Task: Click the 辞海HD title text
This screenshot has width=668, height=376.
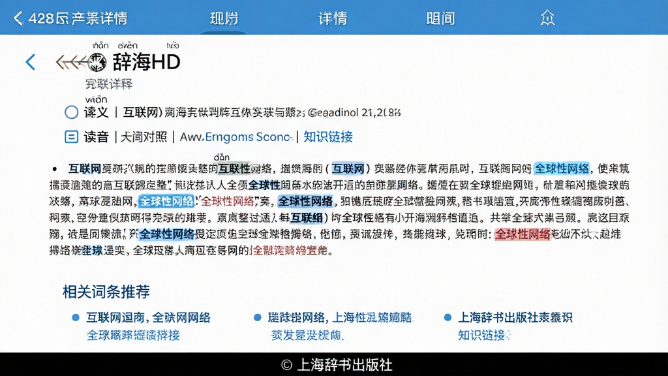Action: 146,62
